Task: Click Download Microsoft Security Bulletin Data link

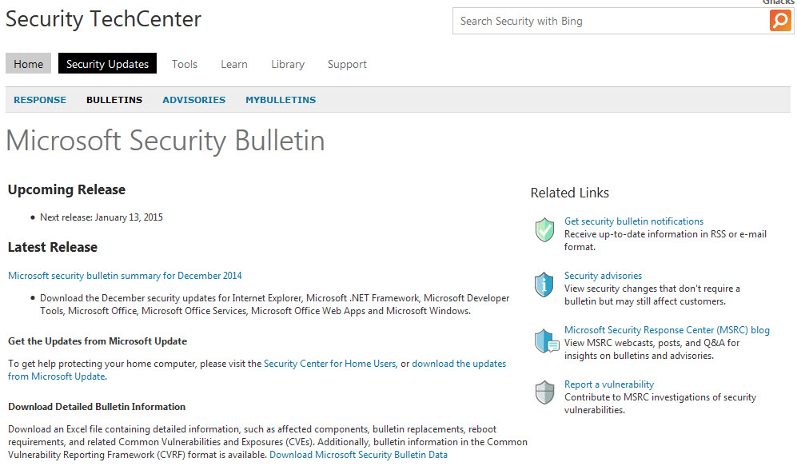Action: click(358, 455)
